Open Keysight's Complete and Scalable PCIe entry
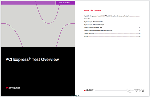The height and width of the screenshot is (97, 150). pos(112,16)
